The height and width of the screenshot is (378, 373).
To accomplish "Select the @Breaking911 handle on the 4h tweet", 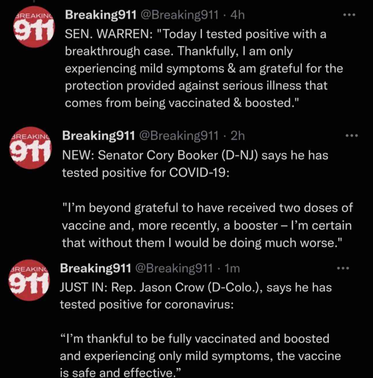I will pyautogui.click(x=179, y=15).
